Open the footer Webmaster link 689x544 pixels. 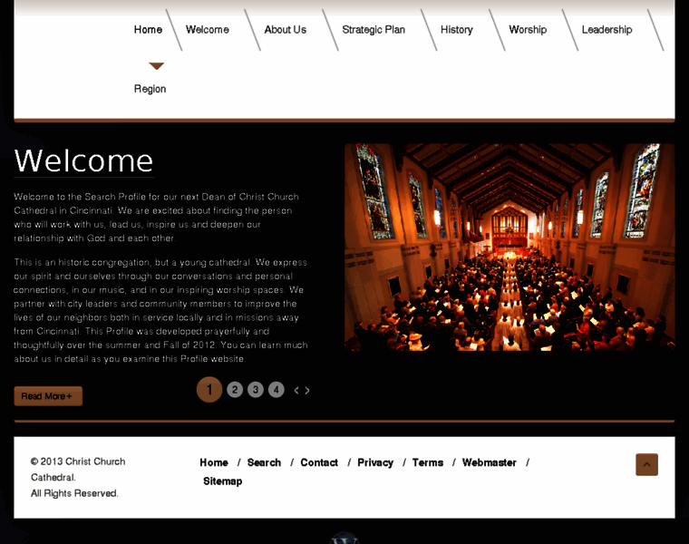click(x=489, y=462)
